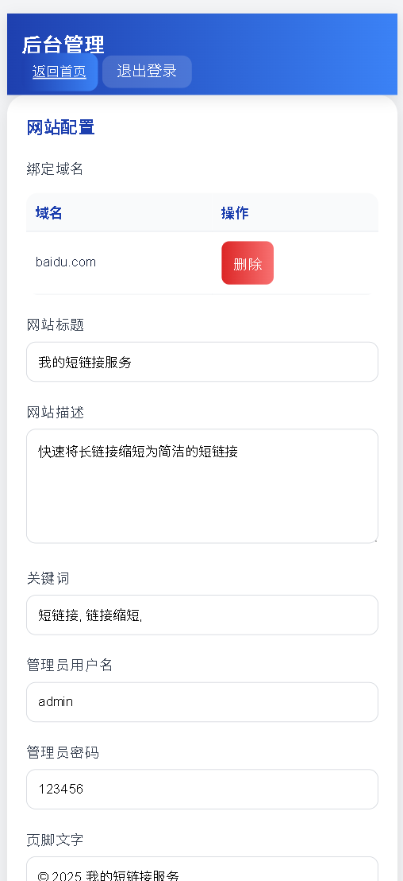Viewport: 403px width, 881px height.
Task: Focus the 关键词 input field
Action: tap(202, 615)
